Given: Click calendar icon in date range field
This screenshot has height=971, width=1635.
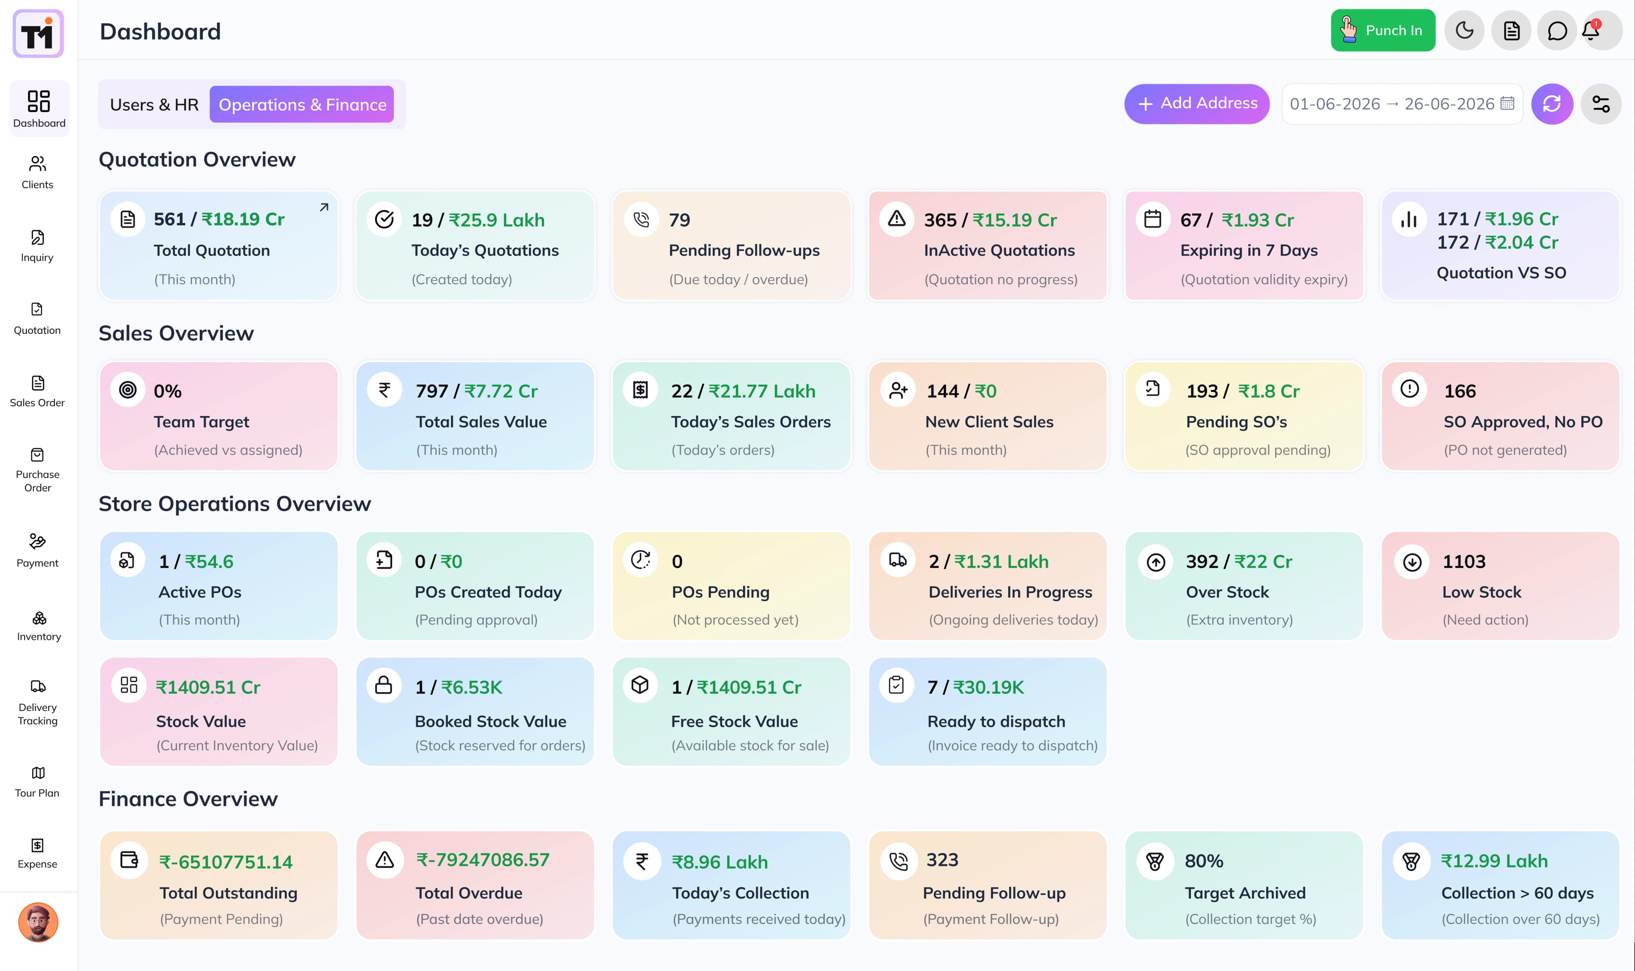Looking at the screenshot, I should [x=1507, y=103].
